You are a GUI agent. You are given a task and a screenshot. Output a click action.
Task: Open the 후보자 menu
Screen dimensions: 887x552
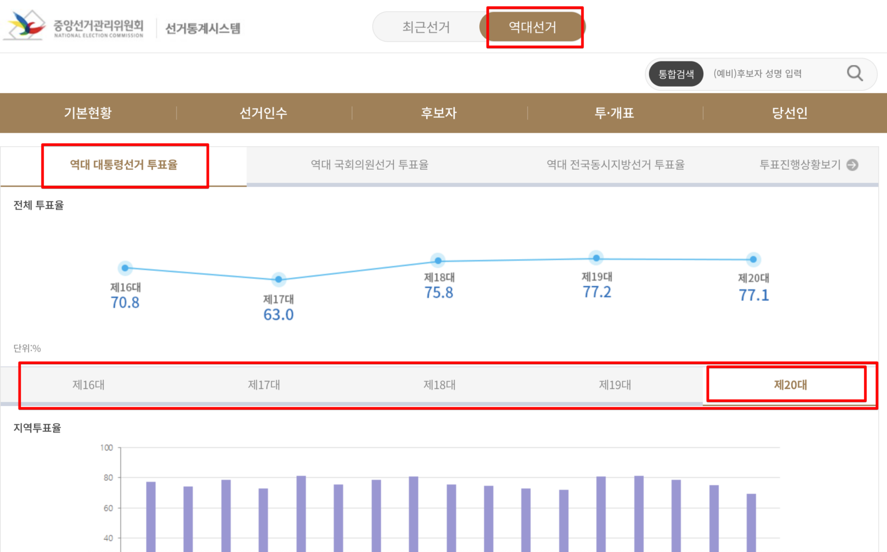point(439,113)
